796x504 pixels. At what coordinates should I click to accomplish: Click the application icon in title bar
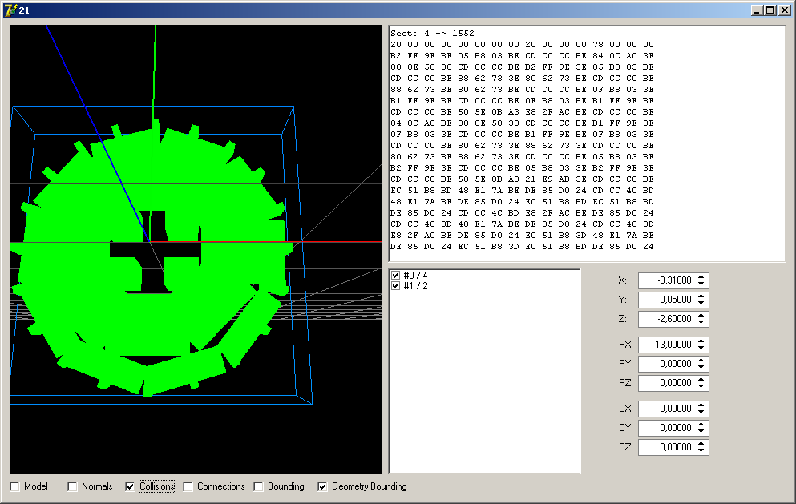[x=10, y=10]
